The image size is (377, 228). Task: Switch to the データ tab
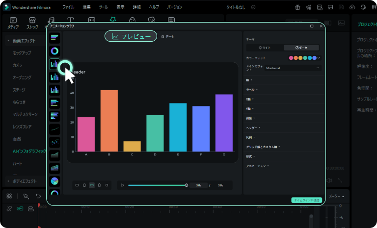point(168,37)
